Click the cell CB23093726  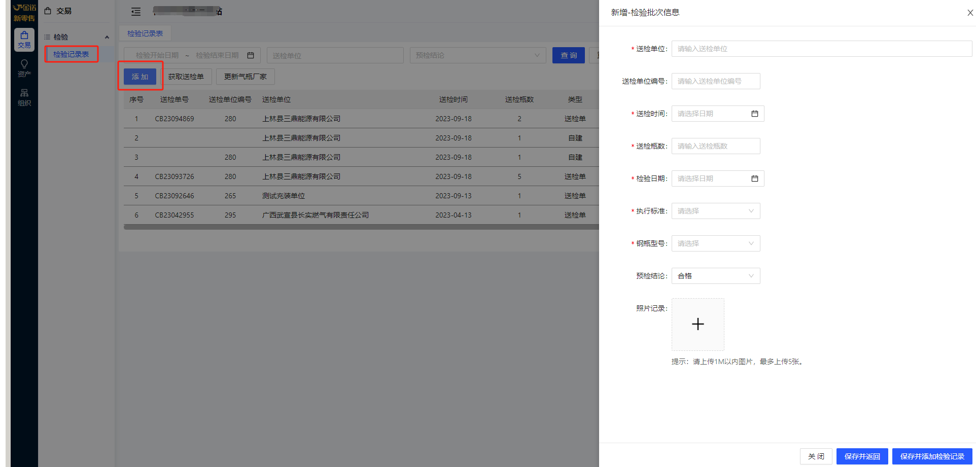(175, 176)
